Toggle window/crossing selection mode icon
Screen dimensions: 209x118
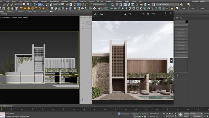pos(36,5)
